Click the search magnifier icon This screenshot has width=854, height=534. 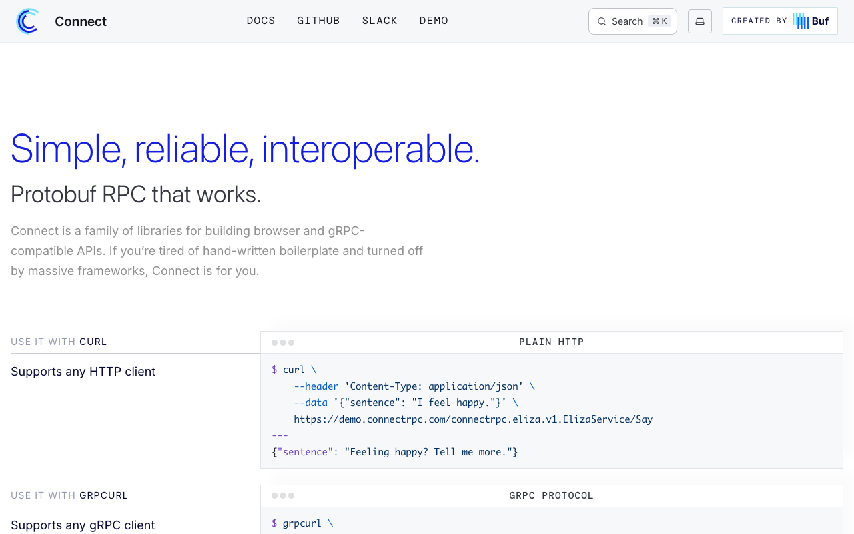[x=602, y=21]
